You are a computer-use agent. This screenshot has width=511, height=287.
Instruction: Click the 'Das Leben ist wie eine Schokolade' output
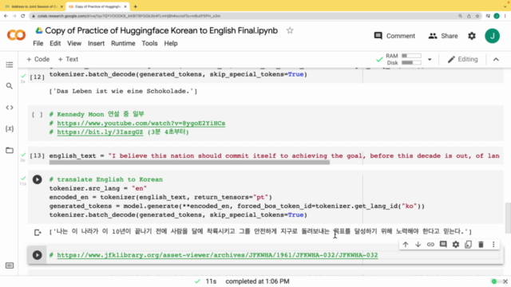coord(123,92)
